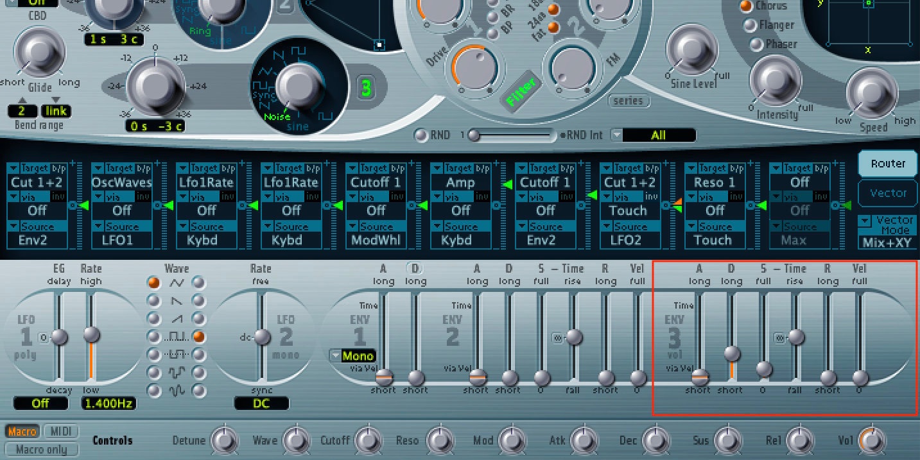Click the Detune macro knob
920x460 pixels.
223,440
